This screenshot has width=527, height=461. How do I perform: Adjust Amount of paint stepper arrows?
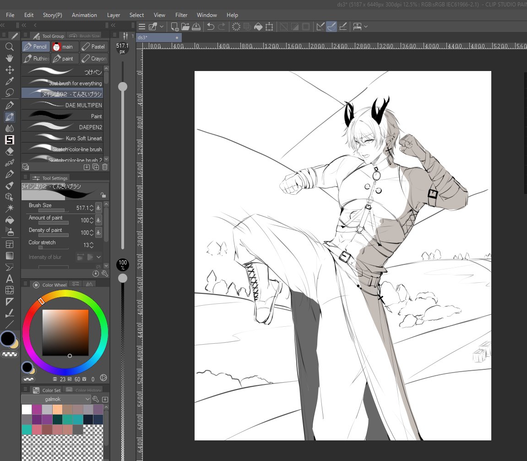[92, 220]
